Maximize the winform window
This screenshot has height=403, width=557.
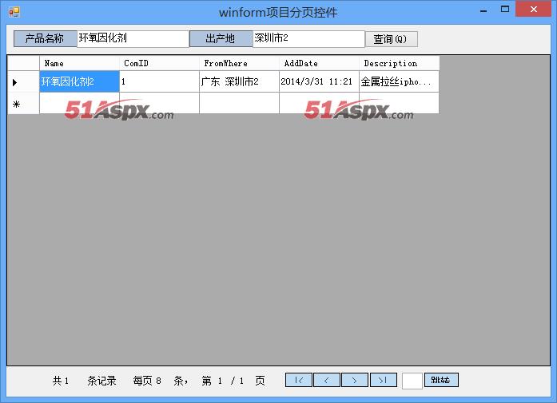pyautogui.click(x=505, y=9)
